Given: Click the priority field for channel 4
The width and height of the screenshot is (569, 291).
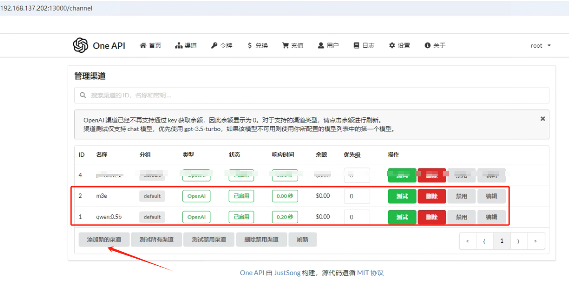Looking at the screenshot, I should point(357,175).
